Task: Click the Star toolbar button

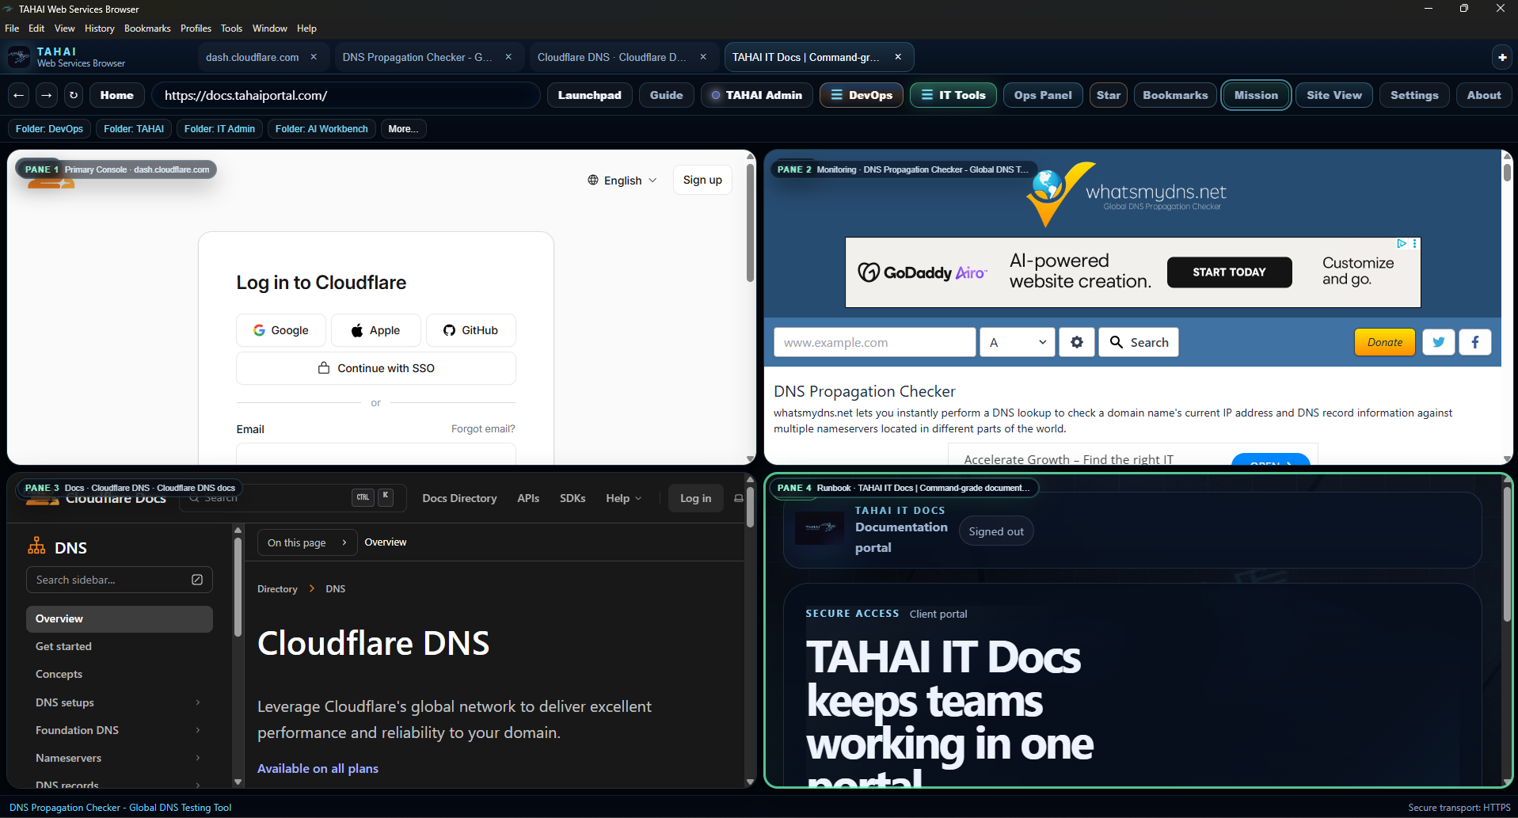Action: pyautogui.click(x=1109, y=95)
